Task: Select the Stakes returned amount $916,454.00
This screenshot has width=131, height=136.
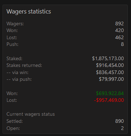Action: 110,65
